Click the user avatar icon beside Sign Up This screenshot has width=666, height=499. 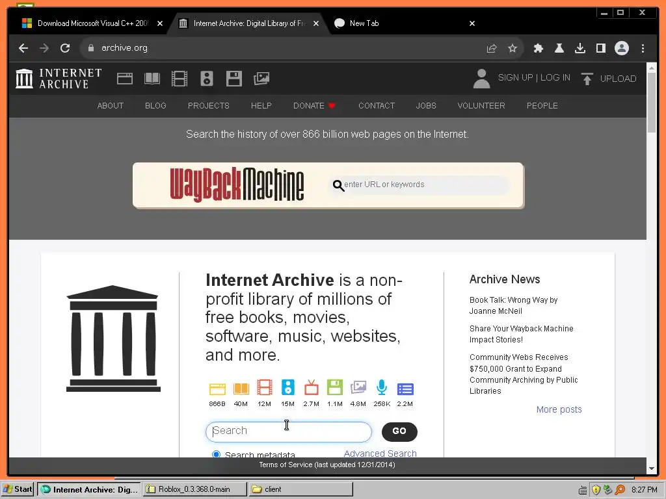[x=482, y=79]
